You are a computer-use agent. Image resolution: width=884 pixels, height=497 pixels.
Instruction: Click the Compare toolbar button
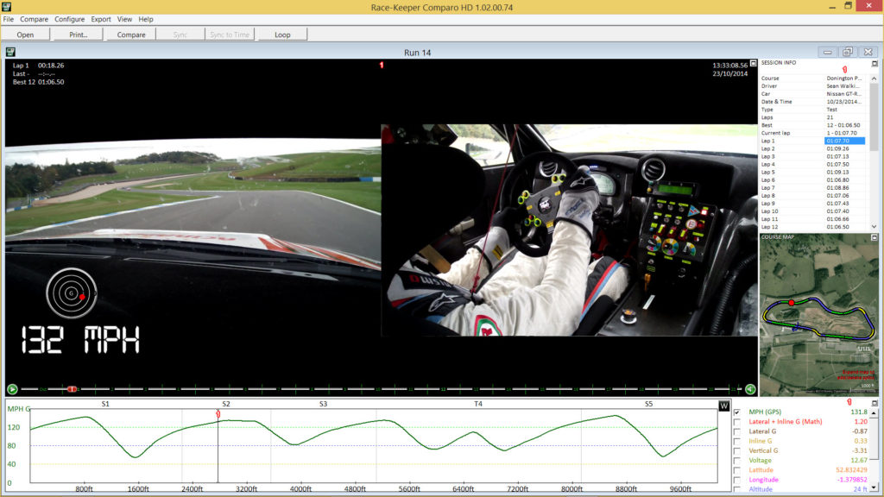point(131,35)
